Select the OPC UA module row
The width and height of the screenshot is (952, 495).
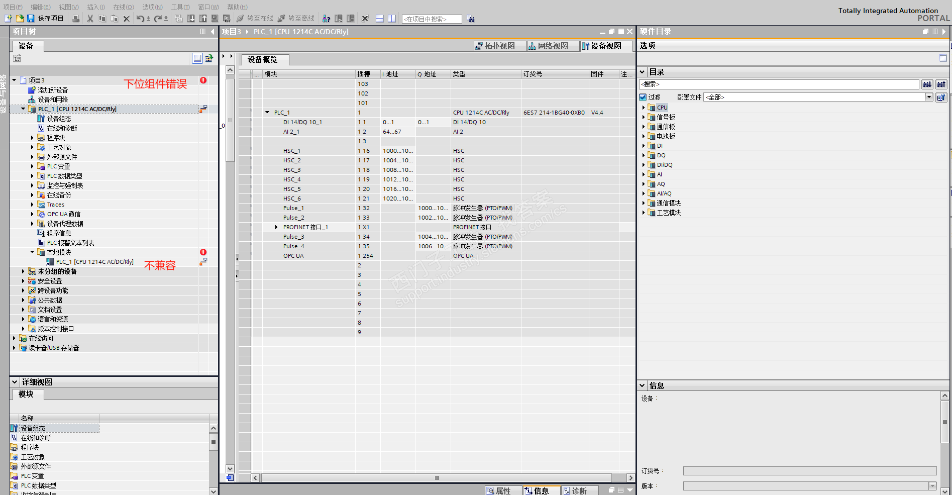[436, 256]
